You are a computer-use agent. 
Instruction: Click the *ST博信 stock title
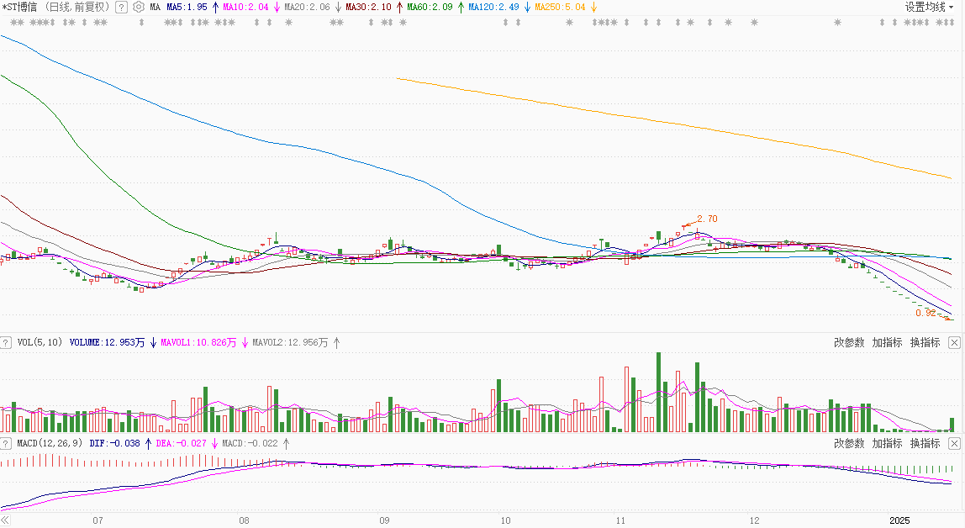[x=19, y=8]
